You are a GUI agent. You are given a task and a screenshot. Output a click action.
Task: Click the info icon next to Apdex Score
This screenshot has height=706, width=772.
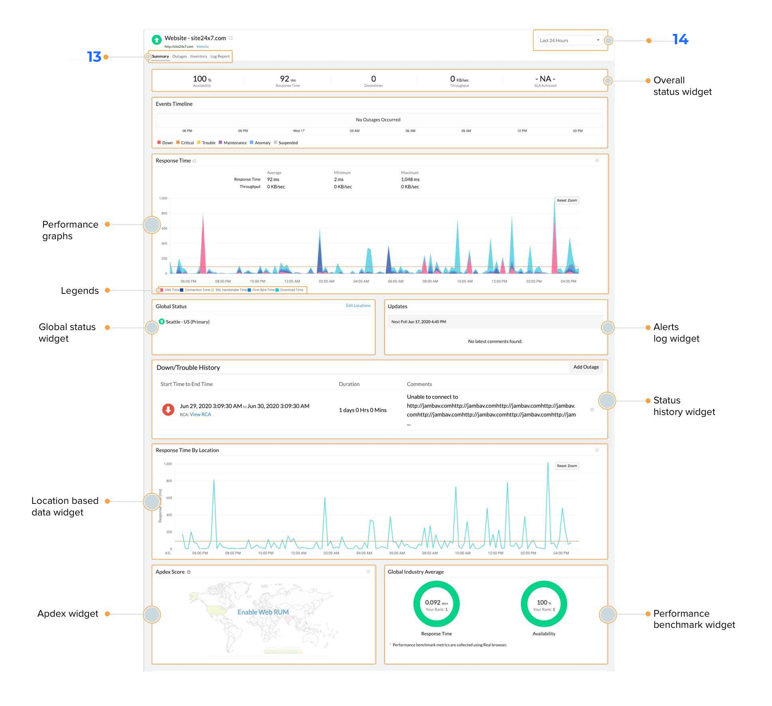click(x=190, y=572)
